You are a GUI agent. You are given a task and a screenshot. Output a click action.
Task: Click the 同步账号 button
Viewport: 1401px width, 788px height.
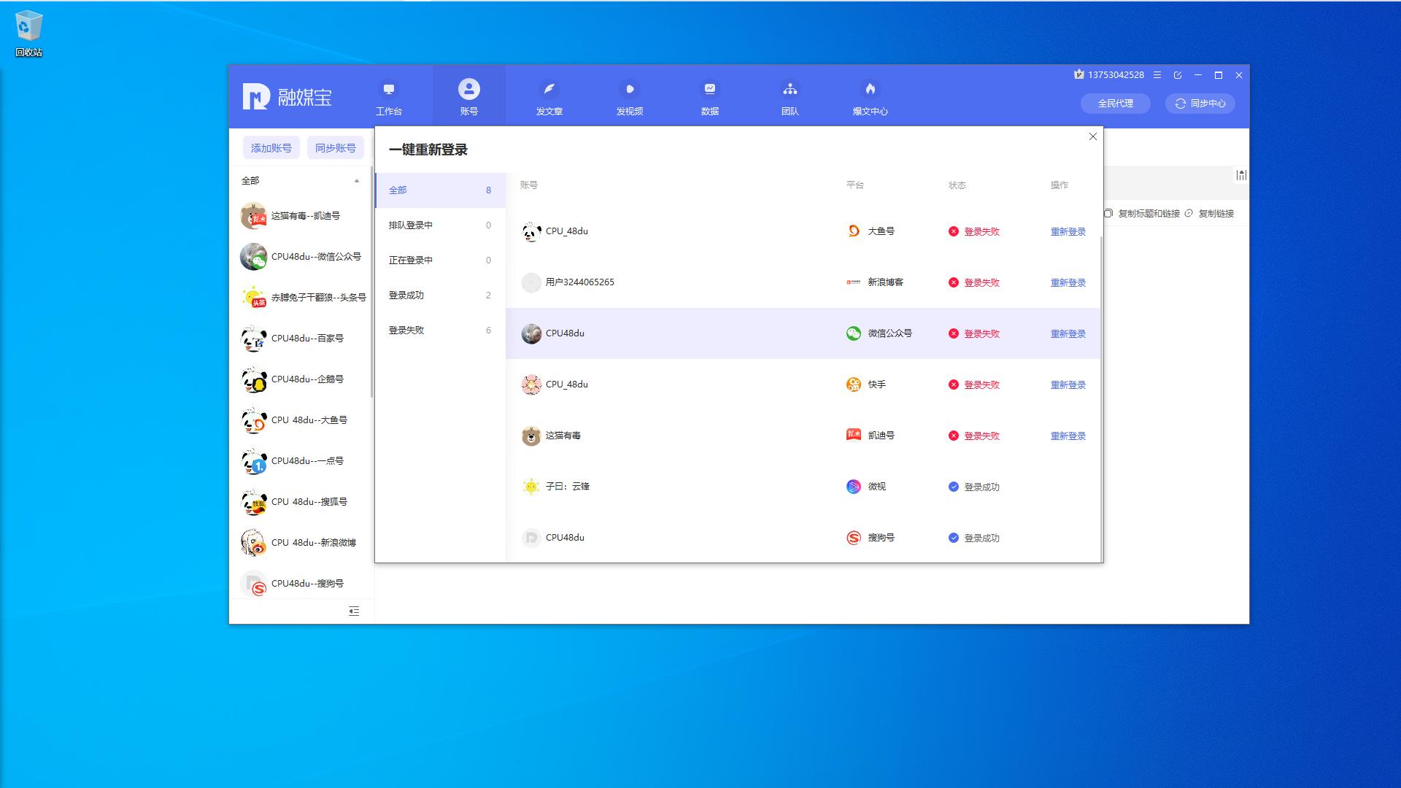click(x=335, y=147)
